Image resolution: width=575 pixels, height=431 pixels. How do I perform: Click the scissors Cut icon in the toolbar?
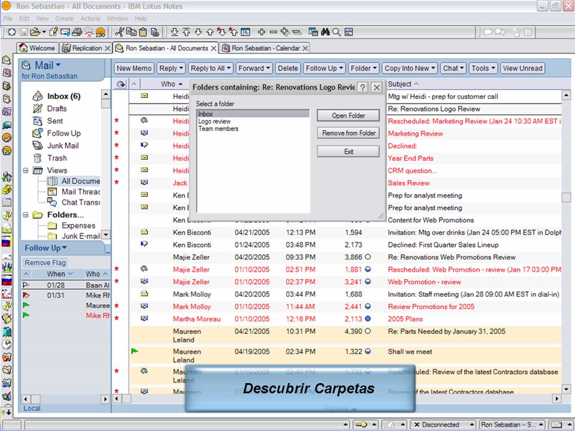pyautogui.click(x=119, y=32)
